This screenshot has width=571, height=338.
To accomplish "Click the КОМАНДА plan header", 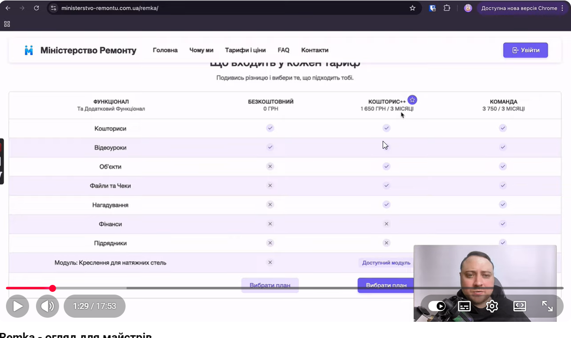I will click(504, 102).
